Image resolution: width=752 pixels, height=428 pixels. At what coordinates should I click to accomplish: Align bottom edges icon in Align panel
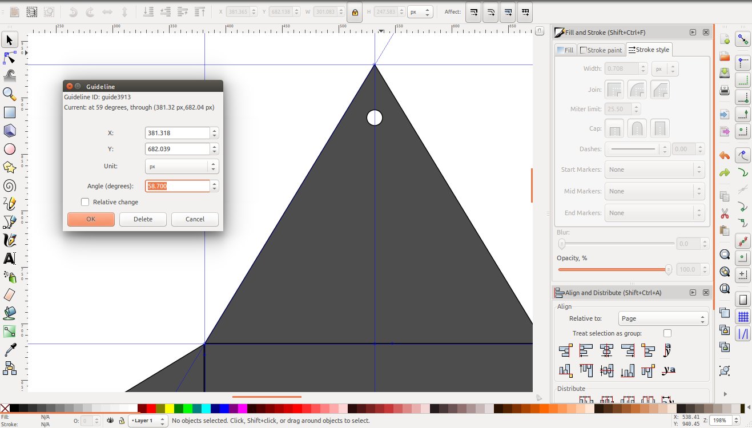click(x=628, y=371)
